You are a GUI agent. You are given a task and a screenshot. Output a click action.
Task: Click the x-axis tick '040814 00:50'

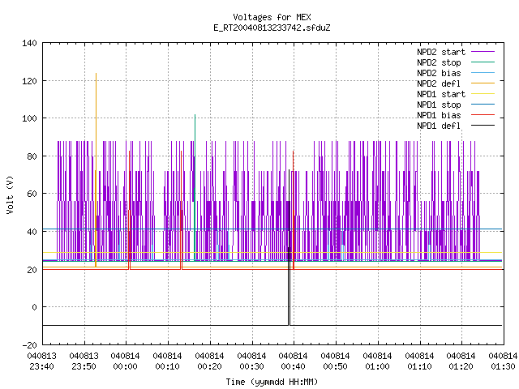coord(335,361)
